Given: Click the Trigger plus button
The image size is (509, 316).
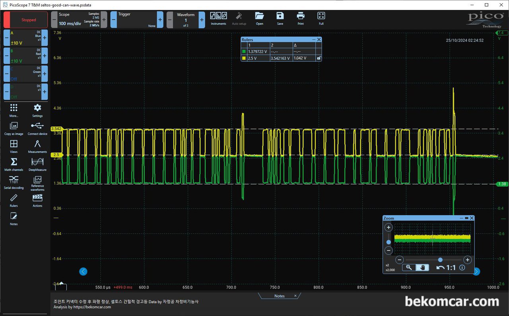Looking at the screenshot, I should [160, 20].
